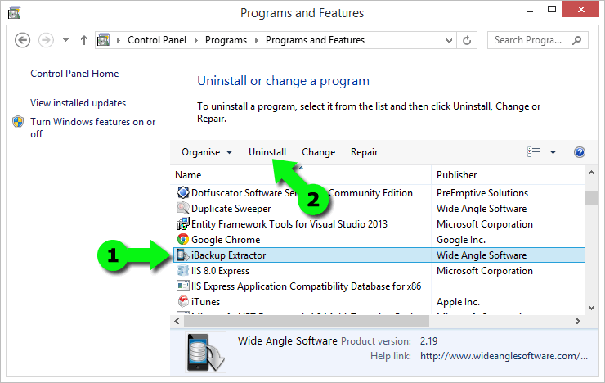Click the Control Panel icon in address bar
Viewport: 605px width, 383px height.
coord(103,40)
